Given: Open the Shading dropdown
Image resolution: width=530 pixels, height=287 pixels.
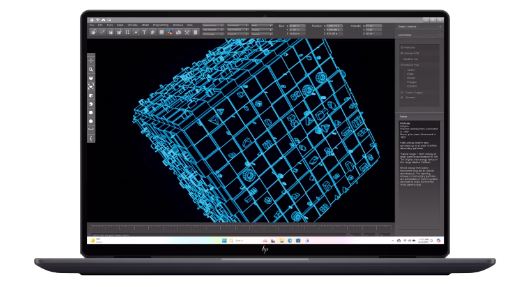Looking at the screenshot, I should (x=262, y=30).
